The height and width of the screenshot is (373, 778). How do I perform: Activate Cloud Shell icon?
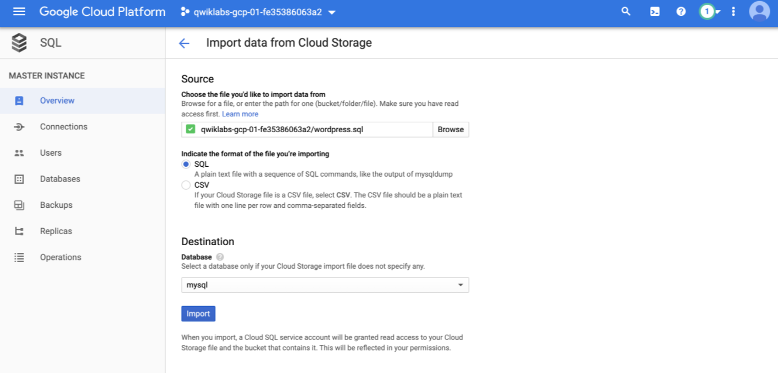tap(655, 12)
